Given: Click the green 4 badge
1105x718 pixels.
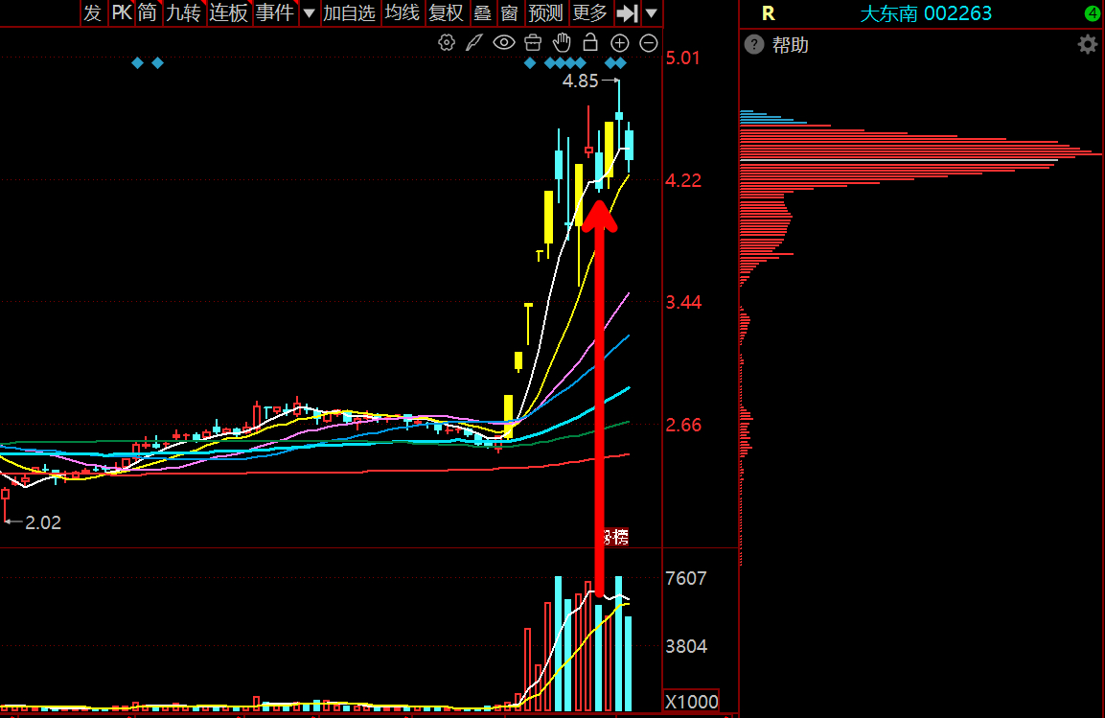Looking at the screenshot, I should pos(1093,12).
